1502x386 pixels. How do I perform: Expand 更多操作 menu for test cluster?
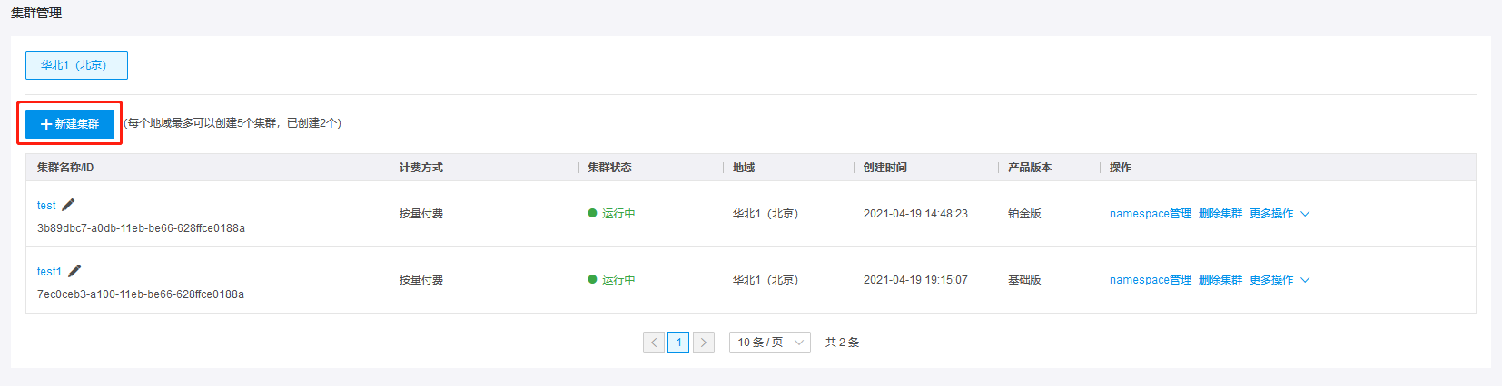point(1280,214)
